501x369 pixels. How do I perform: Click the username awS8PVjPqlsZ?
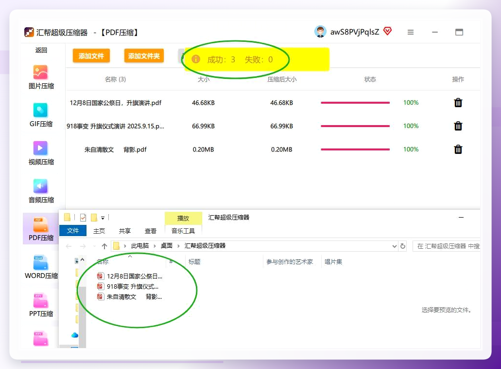point(355,32)
